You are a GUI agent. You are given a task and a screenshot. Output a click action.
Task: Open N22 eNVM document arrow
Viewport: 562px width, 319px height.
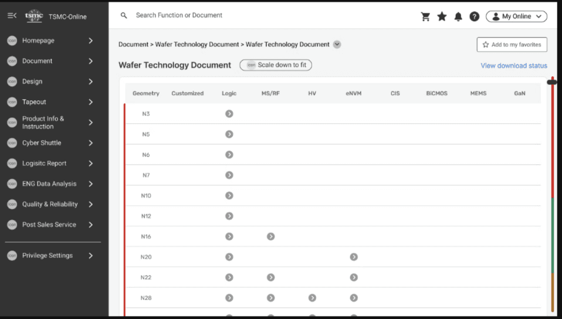(x=354, y=277)
